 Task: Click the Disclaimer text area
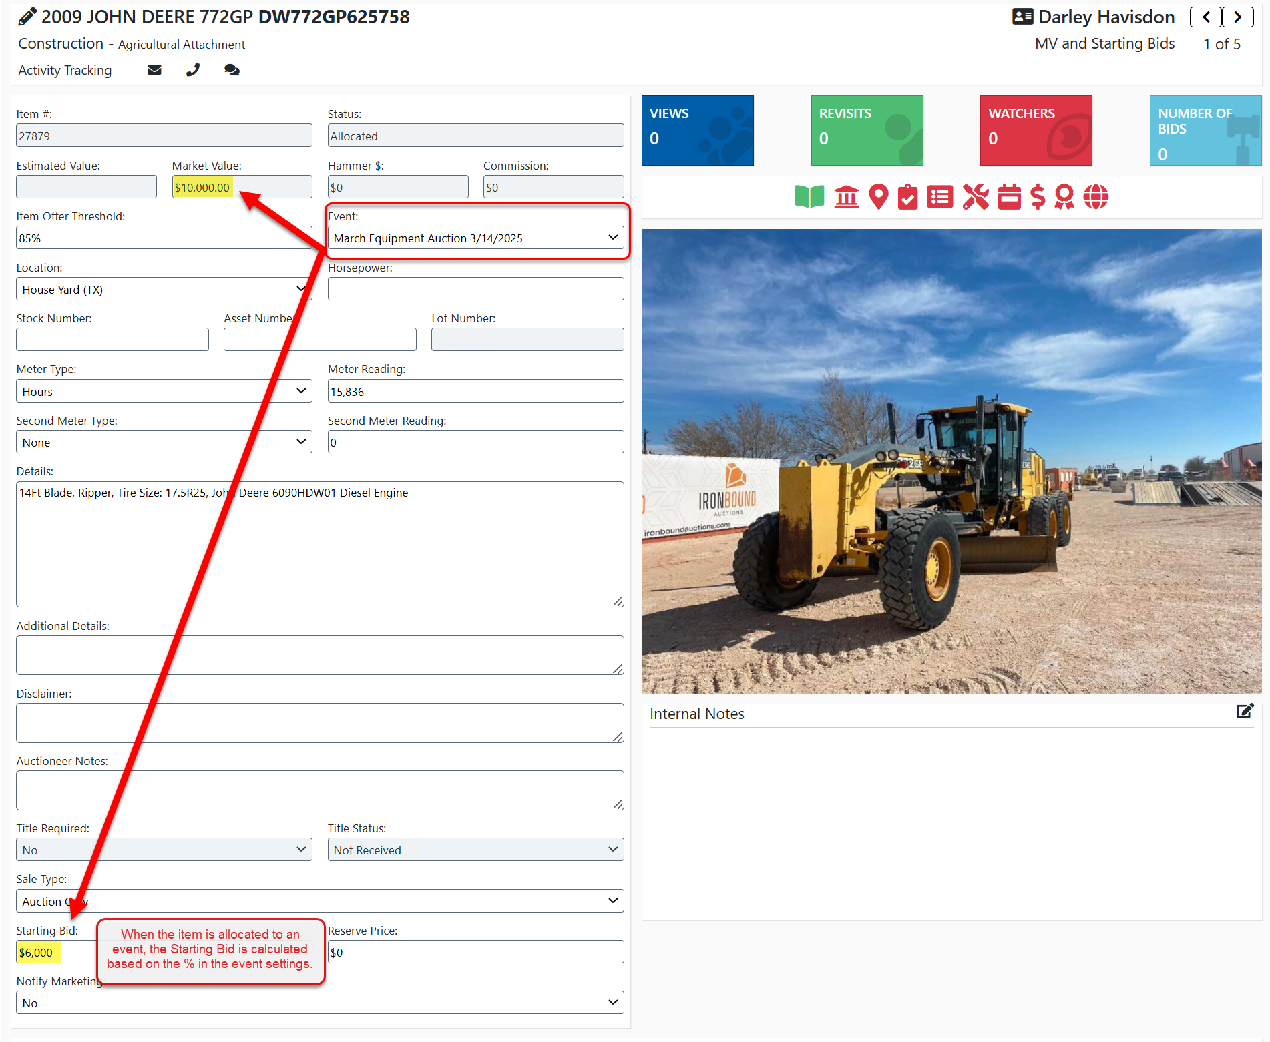[320, 723]
